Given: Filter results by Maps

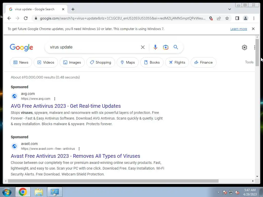Looking at the screenshot, I should tap(128, 62).
